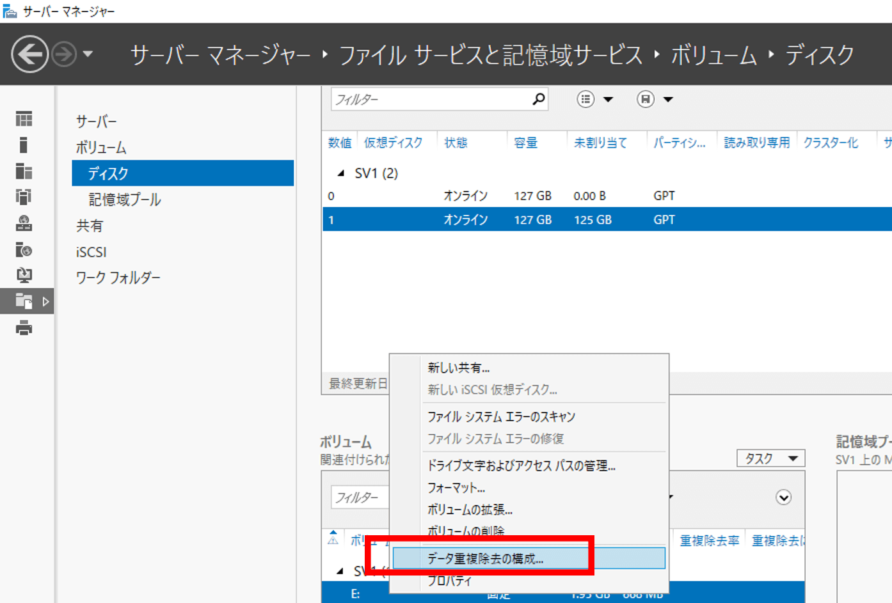This screenshot has width=892, height=603.
Task: Click the volumes filter input field
Action: [x=360, y=497]
